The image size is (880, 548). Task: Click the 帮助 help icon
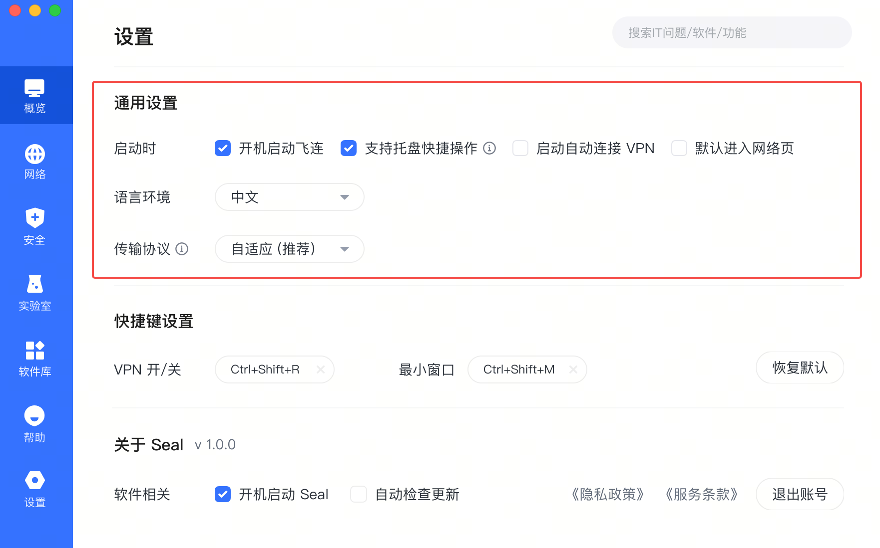pyautogui.click(x=34, y=416)
